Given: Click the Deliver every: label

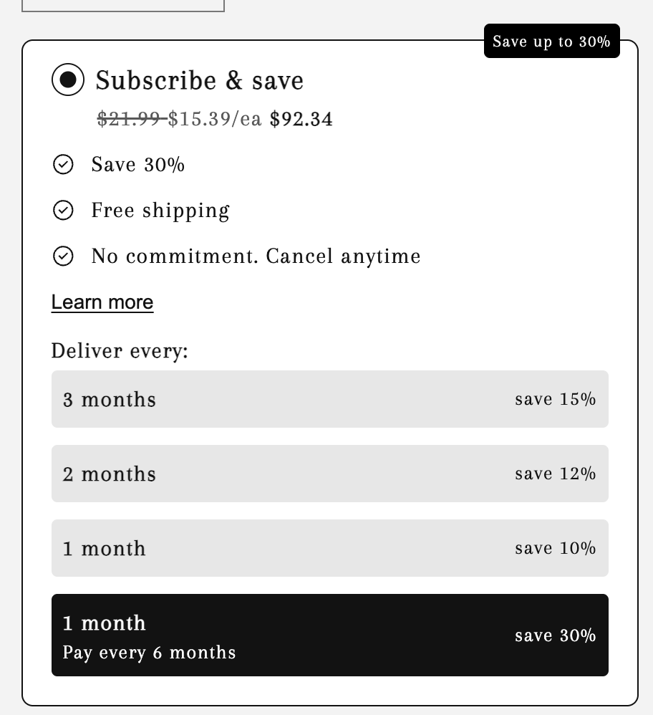Looking at the screenshot, I should [x=120, y=350].
